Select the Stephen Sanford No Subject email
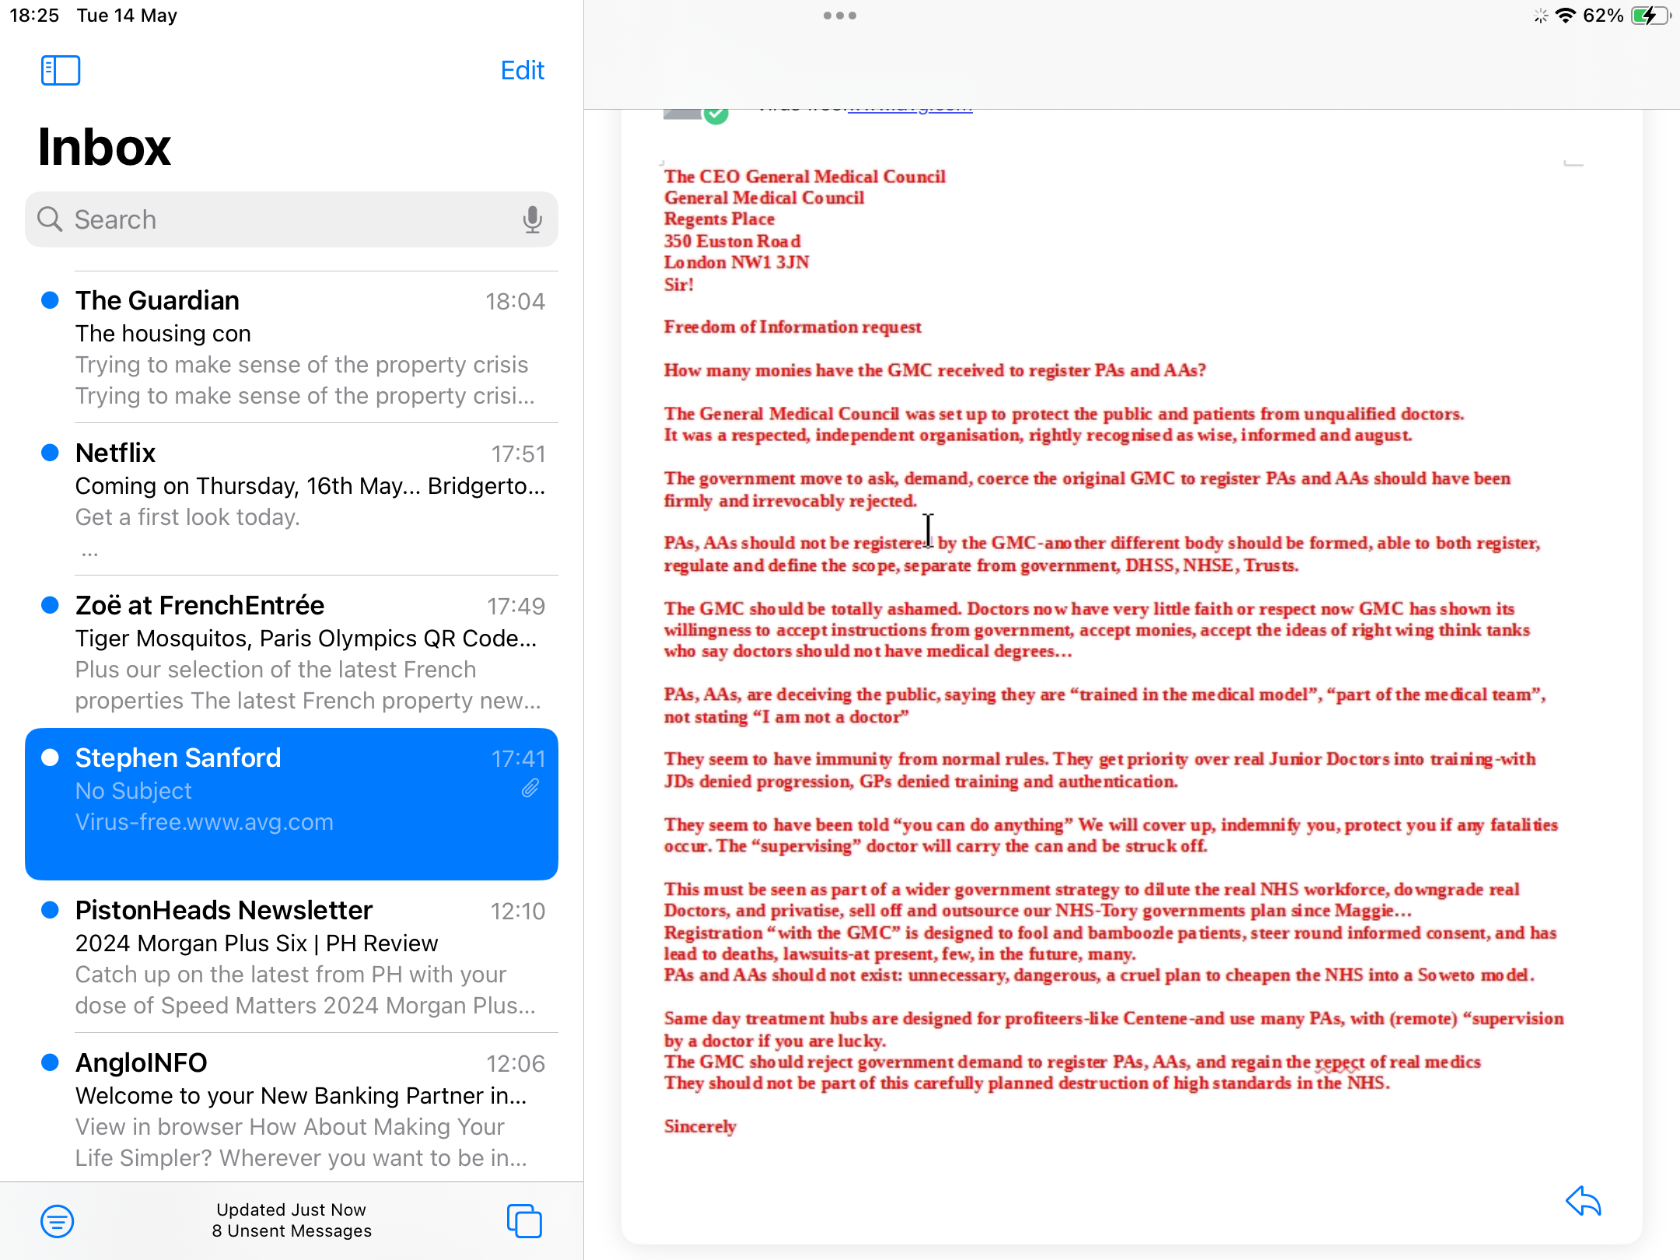Screen dimensions: 1680x1260 point(292,804)
